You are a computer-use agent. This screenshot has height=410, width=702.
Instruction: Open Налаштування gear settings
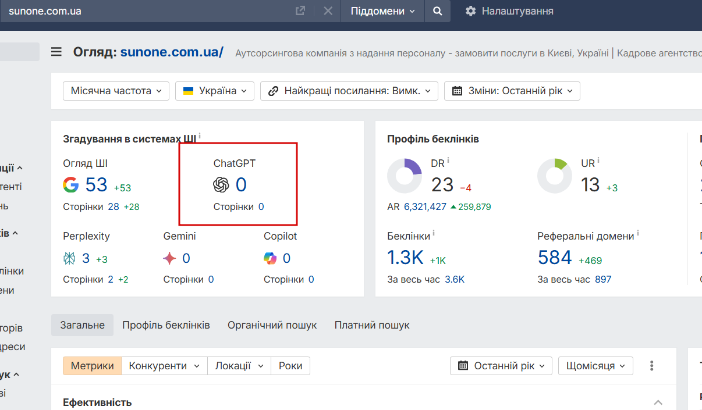coord(509,11)
